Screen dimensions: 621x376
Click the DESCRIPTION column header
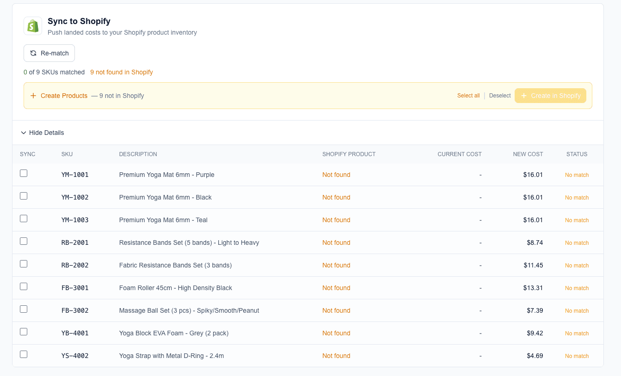(x=138, y=154)
